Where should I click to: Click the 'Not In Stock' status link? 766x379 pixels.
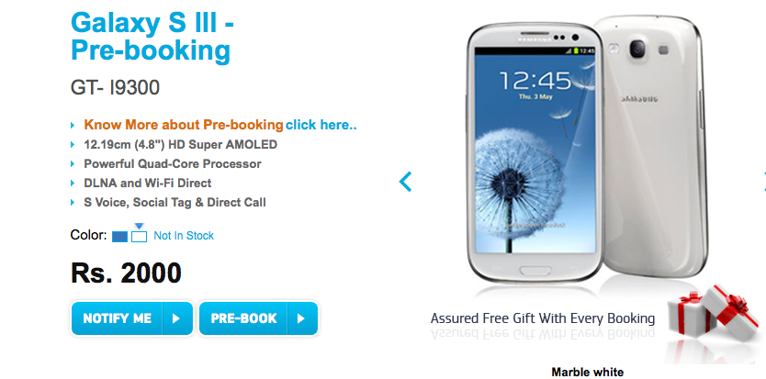point(184,236)
